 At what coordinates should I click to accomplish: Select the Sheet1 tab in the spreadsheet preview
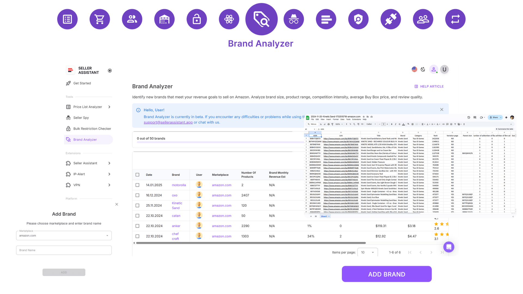click(x=324, y=216)
